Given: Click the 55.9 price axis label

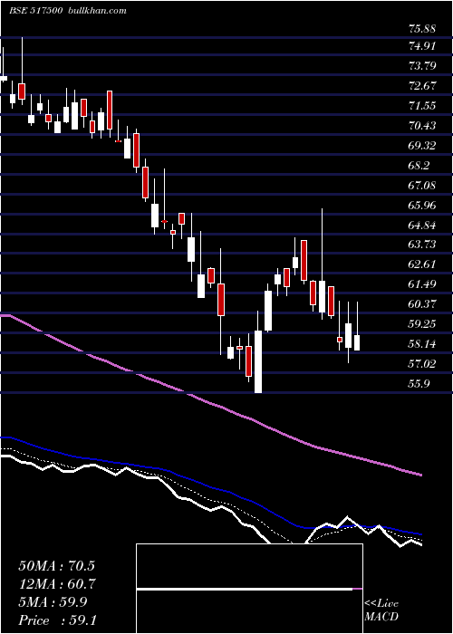Looking at the screenshot, I should 419,383.
